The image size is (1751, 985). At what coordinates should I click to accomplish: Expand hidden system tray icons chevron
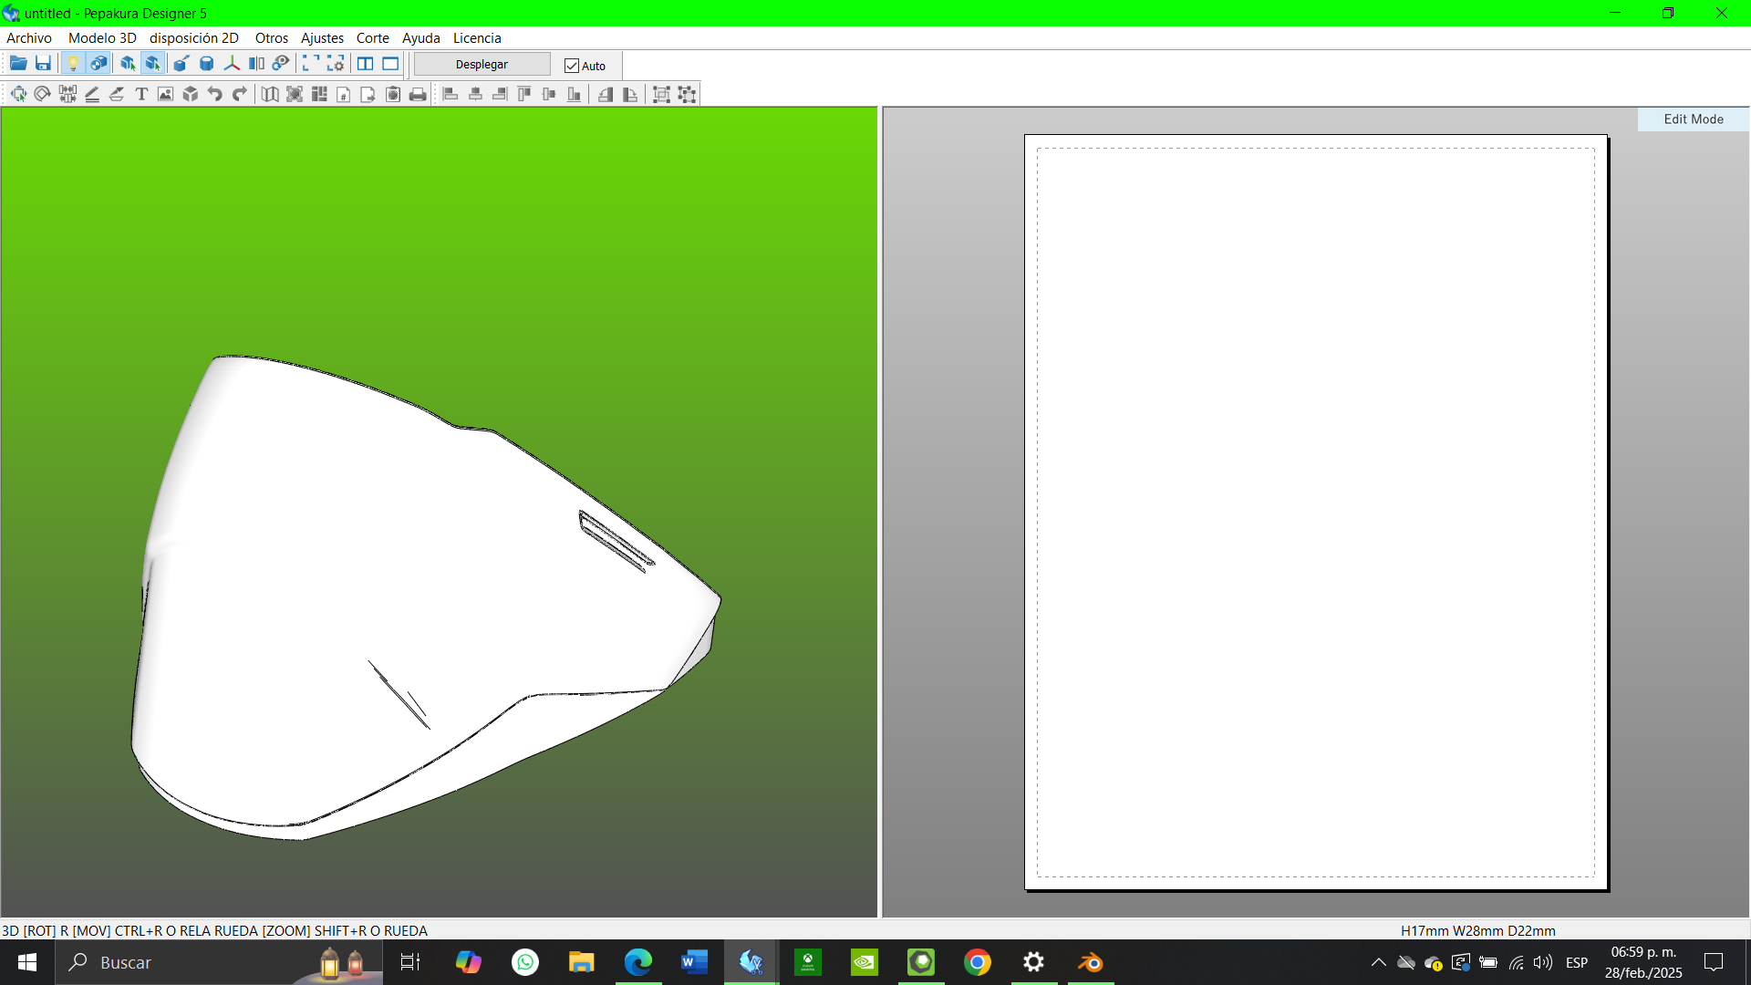click(x=1378, y=962)
